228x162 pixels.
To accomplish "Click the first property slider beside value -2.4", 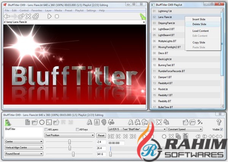I will point(70,142).
